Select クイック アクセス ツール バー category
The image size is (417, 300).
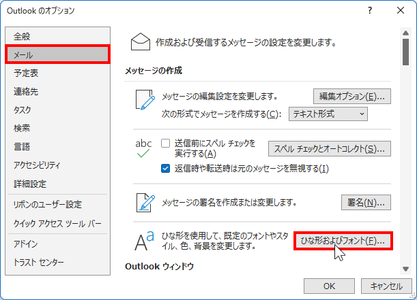57,223
